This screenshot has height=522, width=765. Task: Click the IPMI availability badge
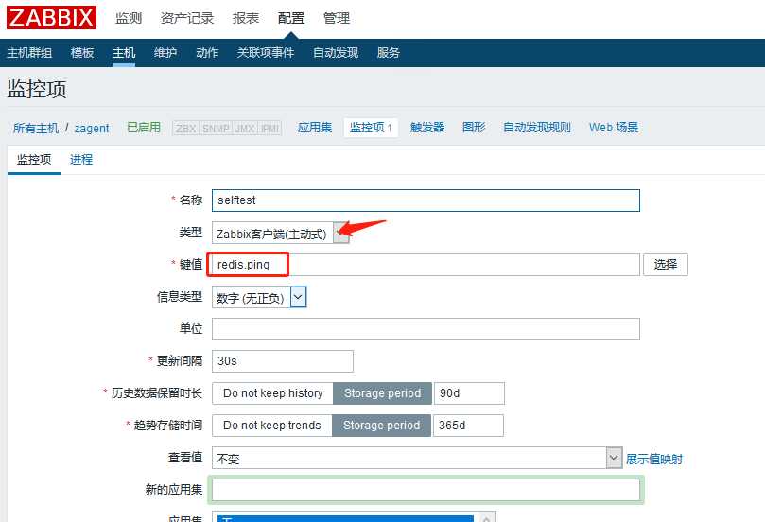pos(269,129)
